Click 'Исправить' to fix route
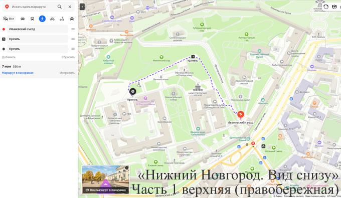Image resolution: width=341 pixels, height=198 pixels. click(67, 73)
